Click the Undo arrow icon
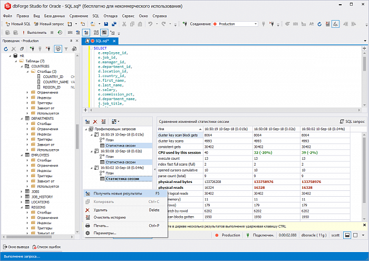Viewport: 369px width, 261px height. click(150, 24)
